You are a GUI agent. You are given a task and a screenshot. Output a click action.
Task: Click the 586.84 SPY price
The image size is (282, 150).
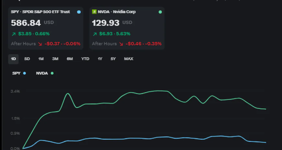[26, 23]
